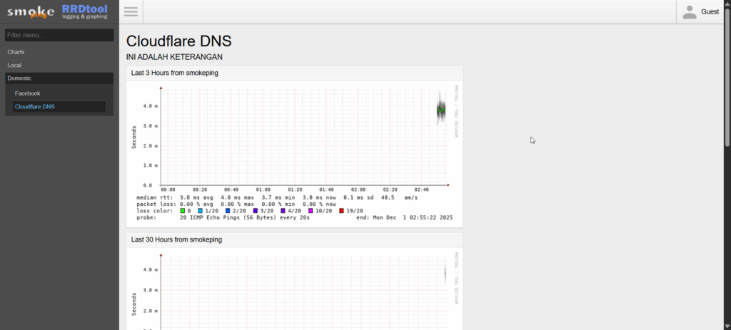Click the SmokePing logo

pyautogui.click(x=31, y=11)
